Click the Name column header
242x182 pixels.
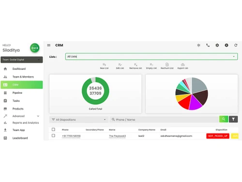(x=112, y=130)
